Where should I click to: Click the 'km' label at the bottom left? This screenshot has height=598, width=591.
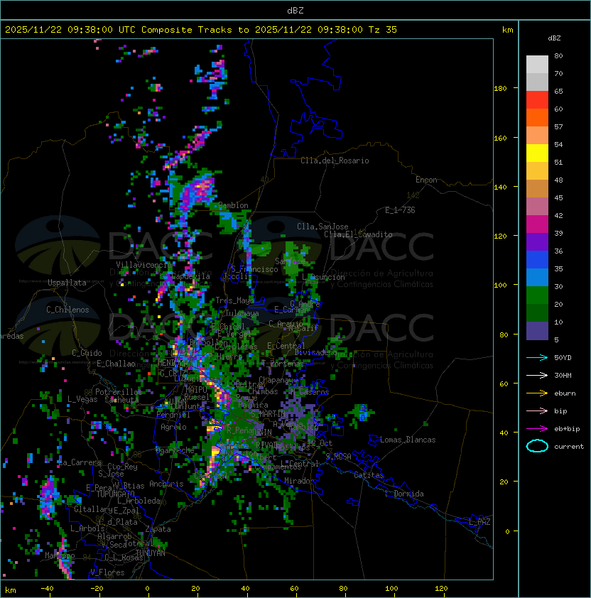(11, 590)
